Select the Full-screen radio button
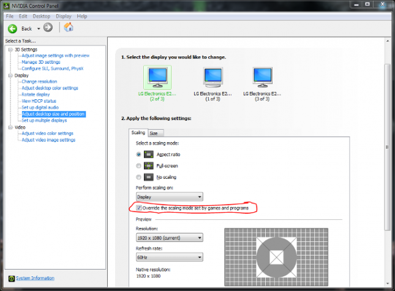 click(138, 165)
